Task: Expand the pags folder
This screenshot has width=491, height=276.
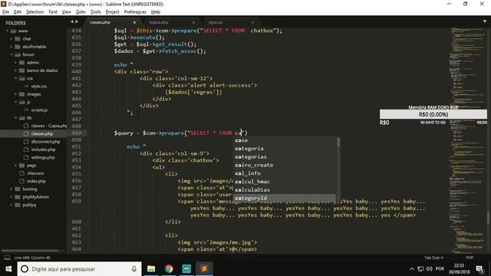Action: click(15, 166)
